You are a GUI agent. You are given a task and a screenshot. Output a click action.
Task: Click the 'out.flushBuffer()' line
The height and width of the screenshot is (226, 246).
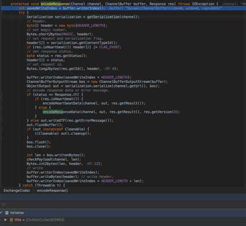pyautogui.click(x=44, y=125)
